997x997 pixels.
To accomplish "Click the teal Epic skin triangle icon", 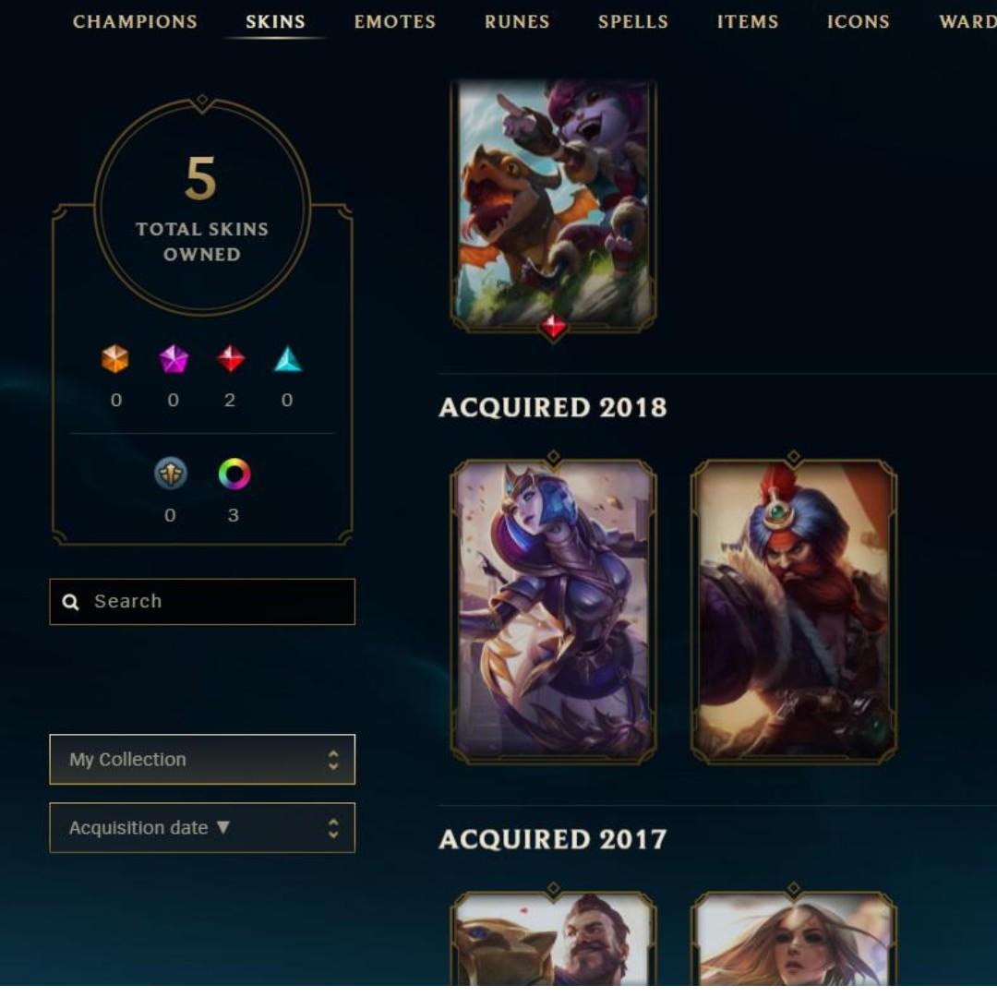I will pos(287,358).
